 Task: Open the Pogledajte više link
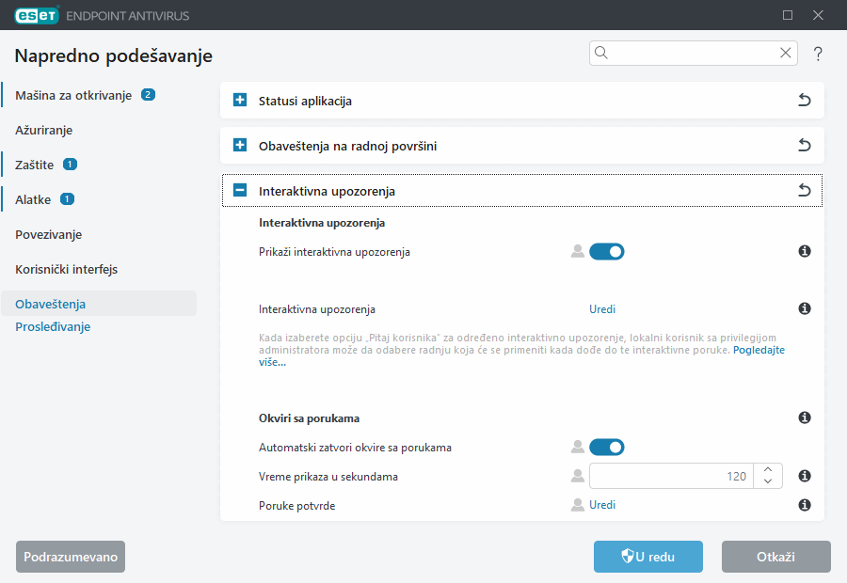click(759, 350)
